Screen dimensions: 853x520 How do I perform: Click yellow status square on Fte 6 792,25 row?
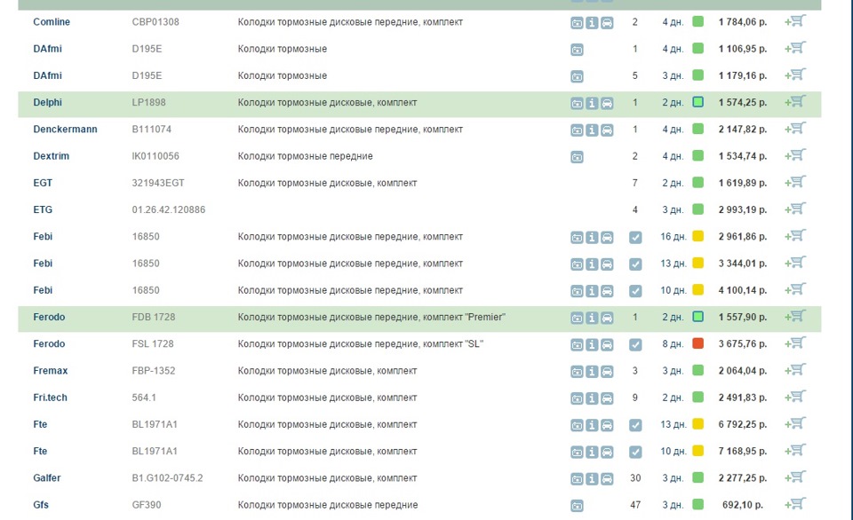click(x=698, y=424)
